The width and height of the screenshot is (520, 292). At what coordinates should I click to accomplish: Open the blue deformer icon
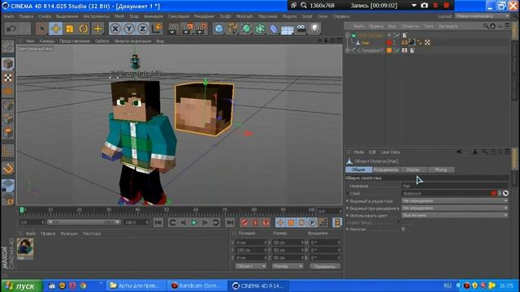coord(274,29)
